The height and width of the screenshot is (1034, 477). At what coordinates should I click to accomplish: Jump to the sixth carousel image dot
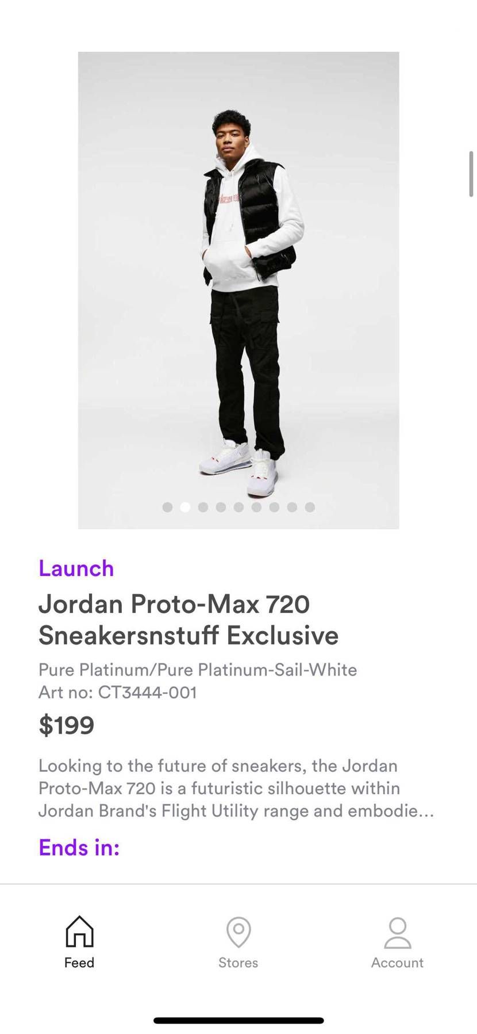[256, 507]
